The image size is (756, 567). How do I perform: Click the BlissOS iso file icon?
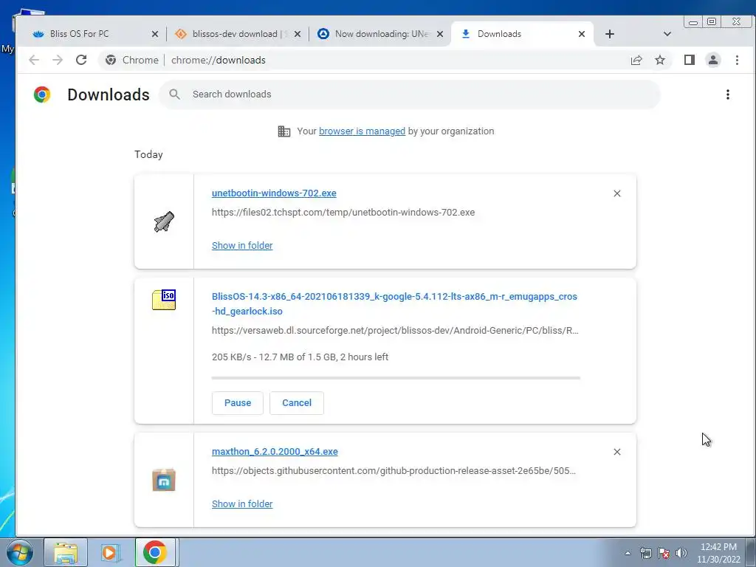164,300
